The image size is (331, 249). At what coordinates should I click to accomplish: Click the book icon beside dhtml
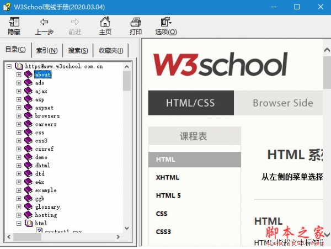(x=28, y=165)
